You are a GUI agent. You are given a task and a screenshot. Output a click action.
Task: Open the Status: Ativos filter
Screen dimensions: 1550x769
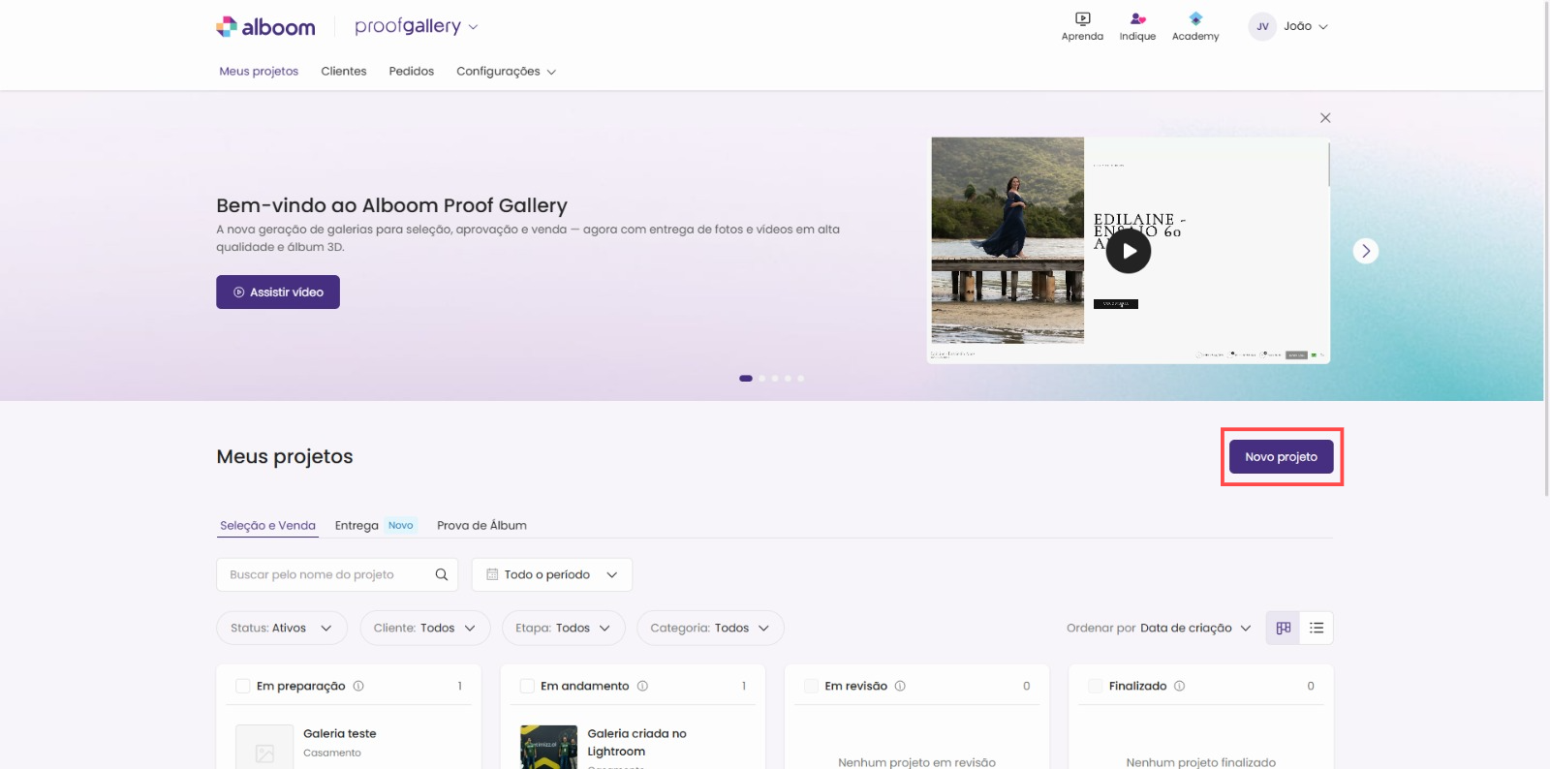coord(282,628)
